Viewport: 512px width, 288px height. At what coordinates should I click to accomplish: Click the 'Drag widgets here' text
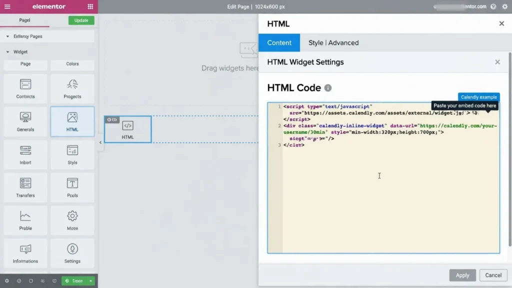pyautogui.click(x=230, y=68)
